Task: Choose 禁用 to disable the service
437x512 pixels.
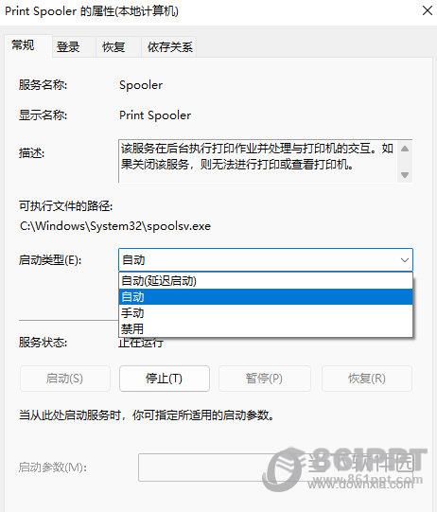Action: 266,328
